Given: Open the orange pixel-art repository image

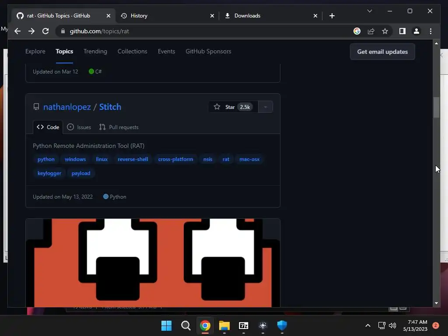Looking at the screenshot, I should [x=153, y=263].
